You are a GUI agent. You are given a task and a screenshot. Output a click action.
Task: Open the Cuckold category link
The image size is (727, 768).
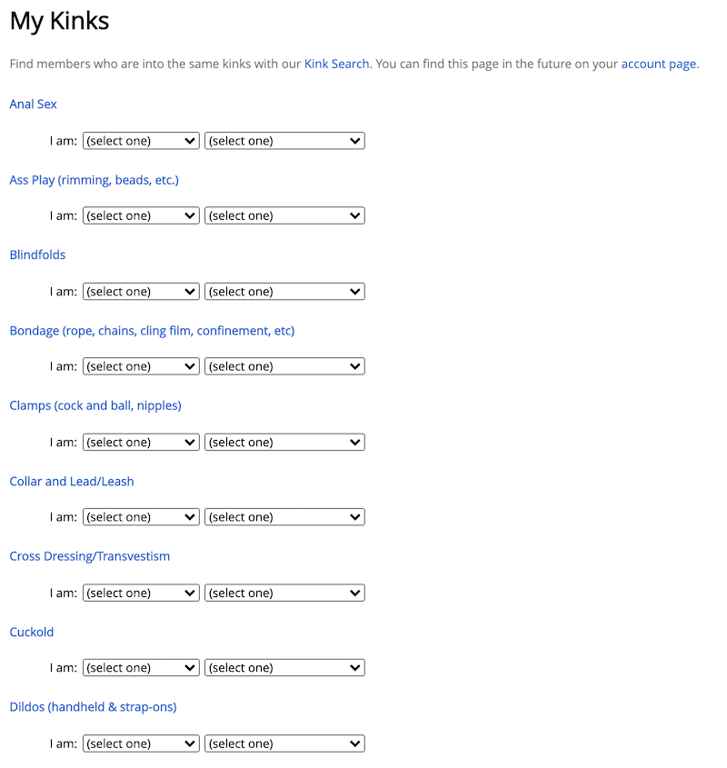[x=32, y=632]
